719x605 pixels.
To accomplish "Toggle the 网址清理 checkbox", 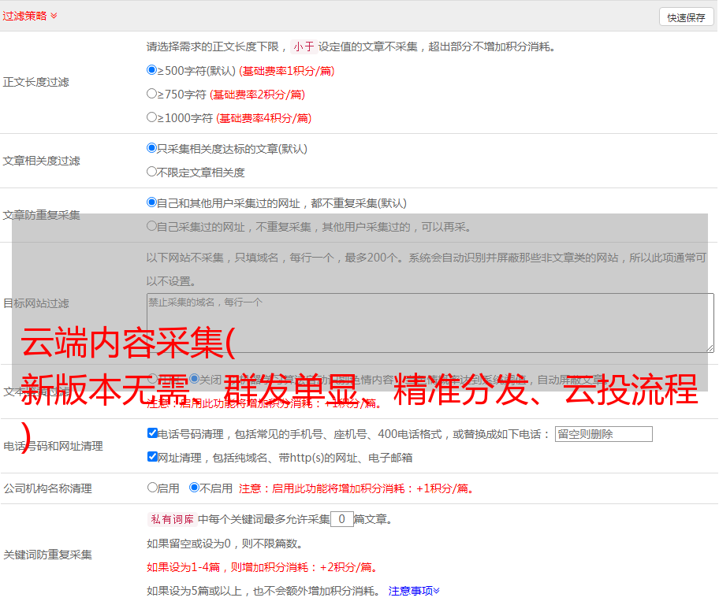I will tap(153, 457).
